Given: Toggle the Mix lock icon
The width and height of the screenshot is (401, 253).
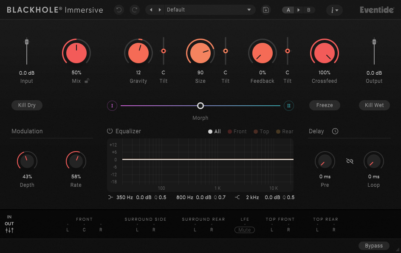Looking at the screenshot, I should (x=87, y=81).
